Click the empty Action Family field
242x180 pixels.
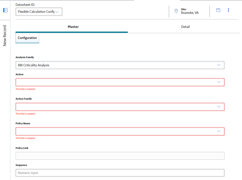pos(120,107)
